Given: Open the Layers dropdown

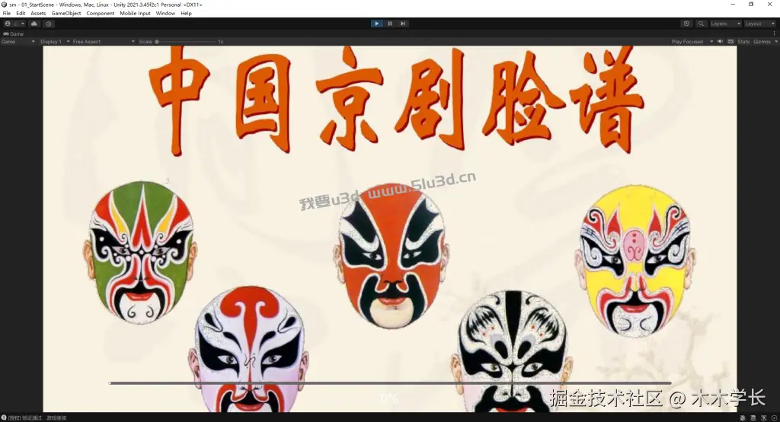Looking at the screenshot, I should click(725, 24).
